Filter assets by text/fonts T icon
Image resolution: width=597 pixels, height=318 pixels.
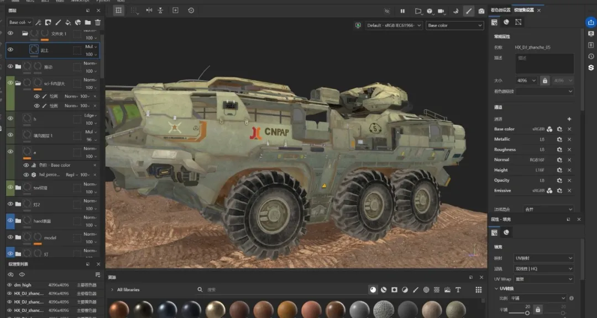[x=458, y=290]
